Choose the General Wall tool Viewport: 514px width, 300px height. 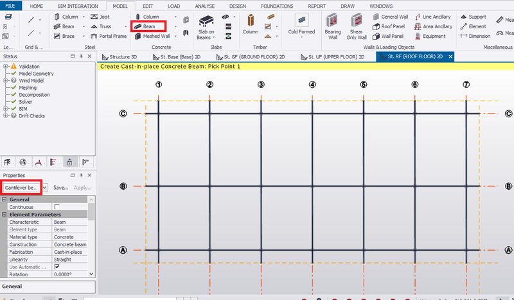pyautogui.click(x=391, y=17)
